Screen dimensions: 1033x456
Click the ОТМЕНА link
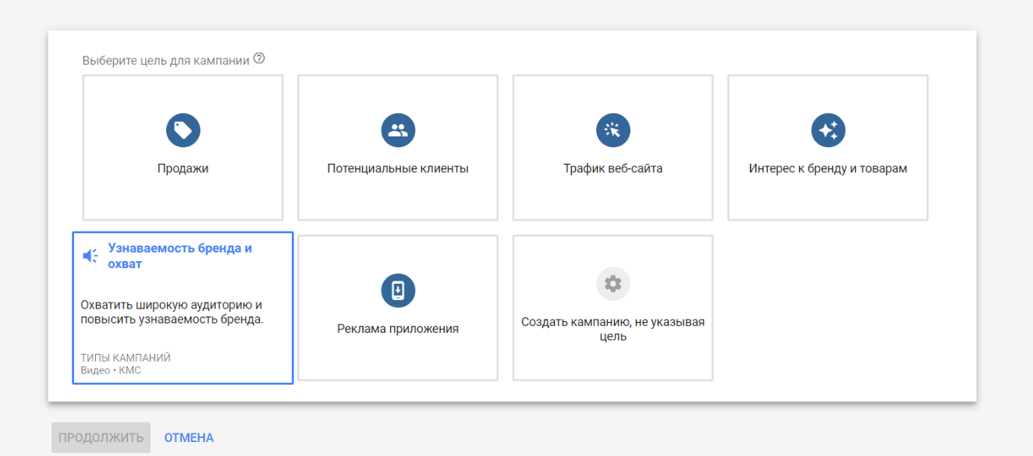tap(189, 437)
